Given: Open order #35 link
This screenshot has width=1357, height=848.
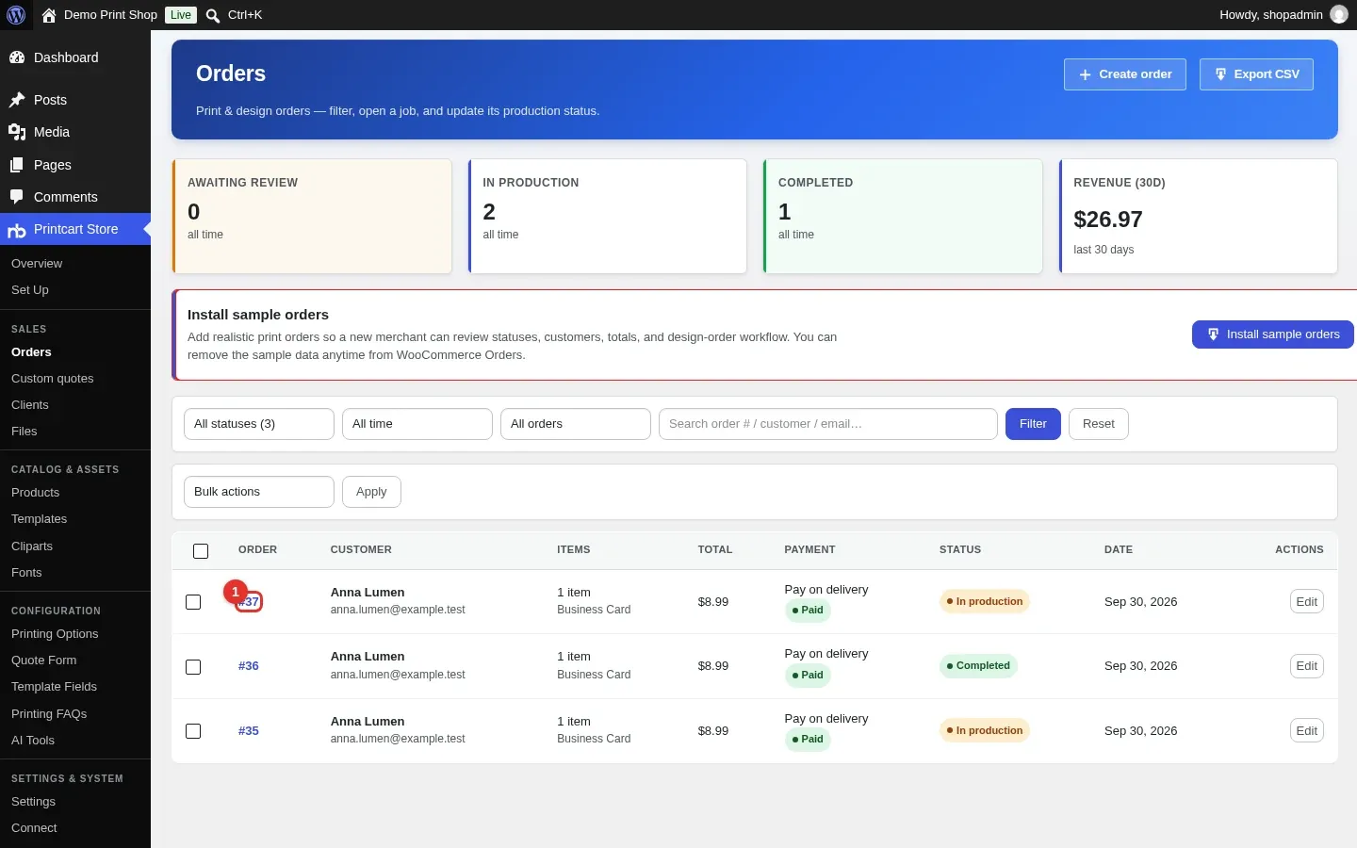Looking at the screenshot, I should [x=249, y=731].
